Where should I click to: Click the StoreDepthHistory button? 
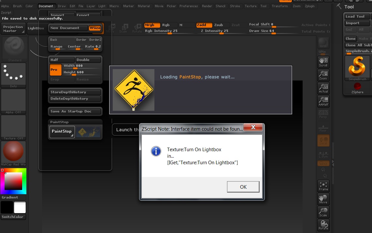75,92
